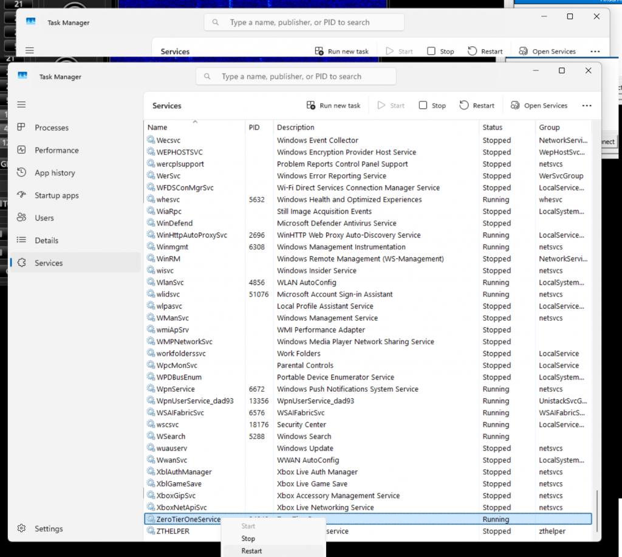Sort services by the Status column header
The height and width of the screenshot is (557, 622).
(493, 127)
